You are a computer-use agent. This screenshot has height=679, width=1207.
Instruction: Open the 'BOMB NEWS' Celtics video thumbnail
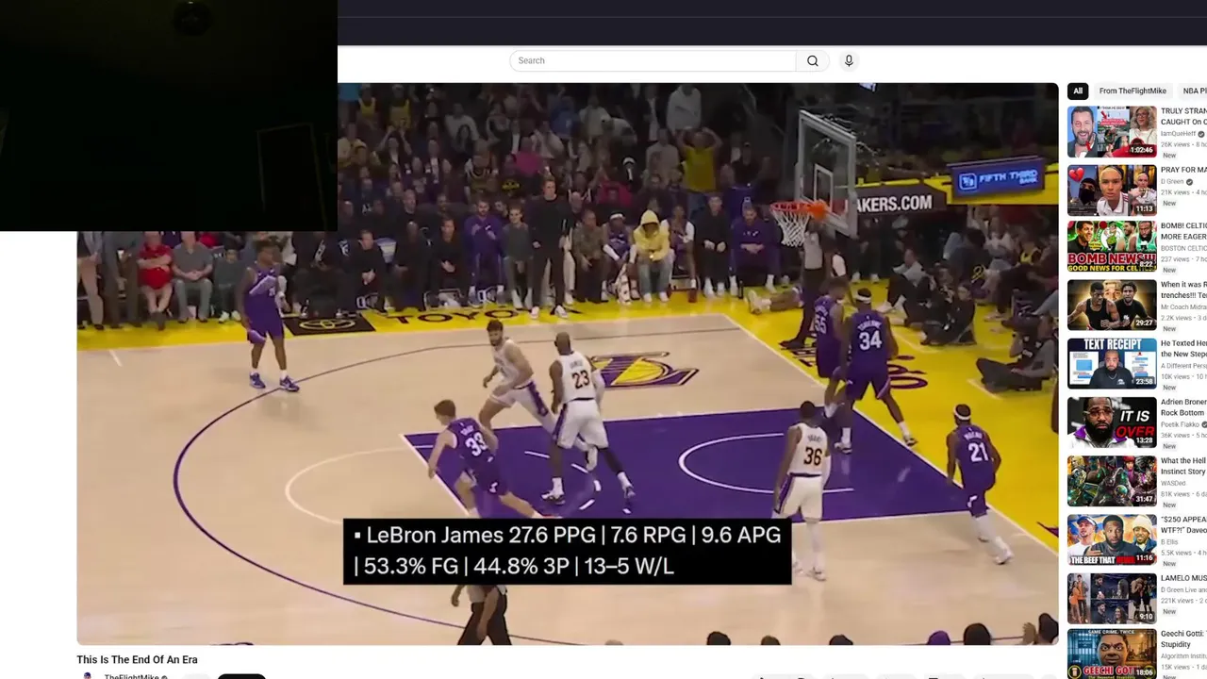point(1112,246)
